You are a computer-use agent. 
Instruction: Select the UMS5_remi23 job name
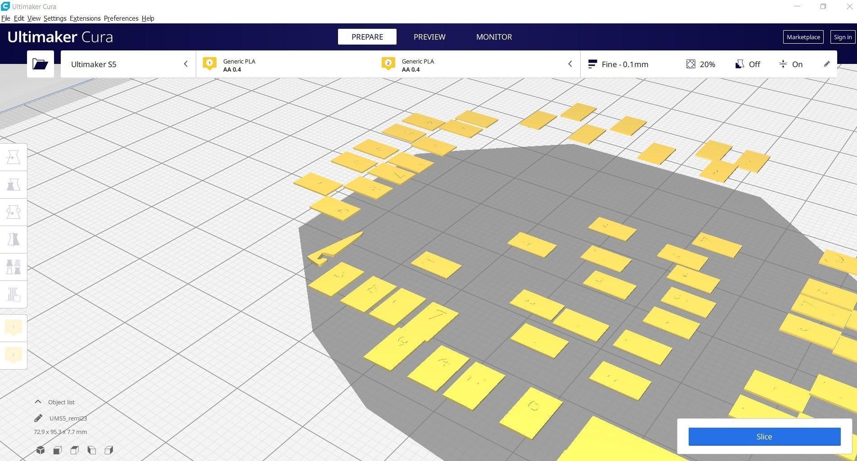(68, 418)
